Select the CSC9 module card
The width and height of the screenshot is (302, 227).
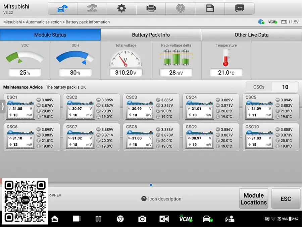(x=211, y=137)
